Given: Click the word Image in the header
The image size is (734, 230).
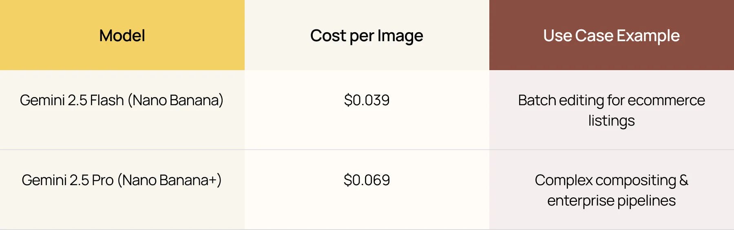Looking at the screenshot, I should pyautogui.click(x=400, y=36).
